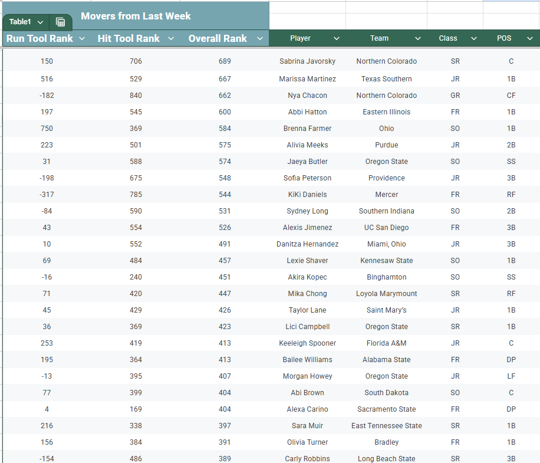The width and height of the screenshot is (540, 463).
Task: Select the Saint Mary's team cell
Action: click(x=386, y=310)
